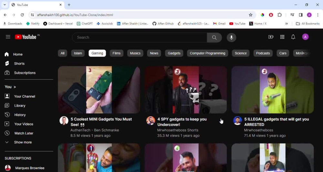The image size is (323, 172).
Task: Open Netlify bookmark
Action: click(x=33, y=23)
